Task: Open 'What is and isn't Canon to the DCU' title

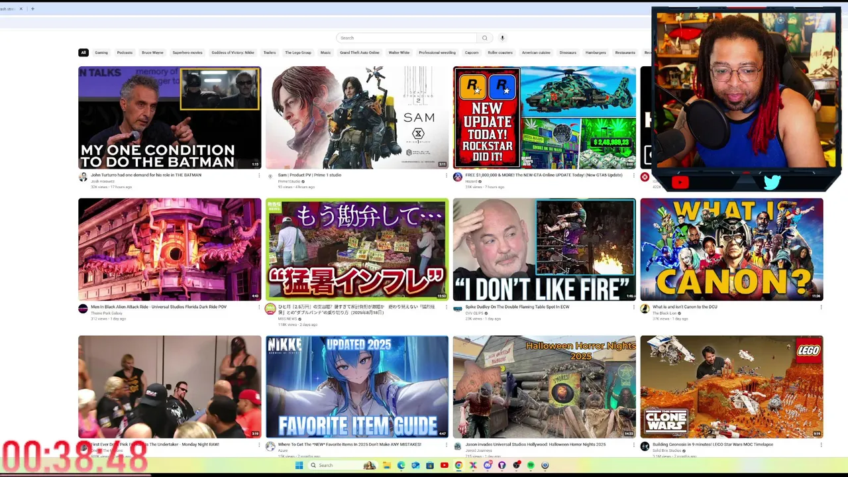Action: click(685, 307)
